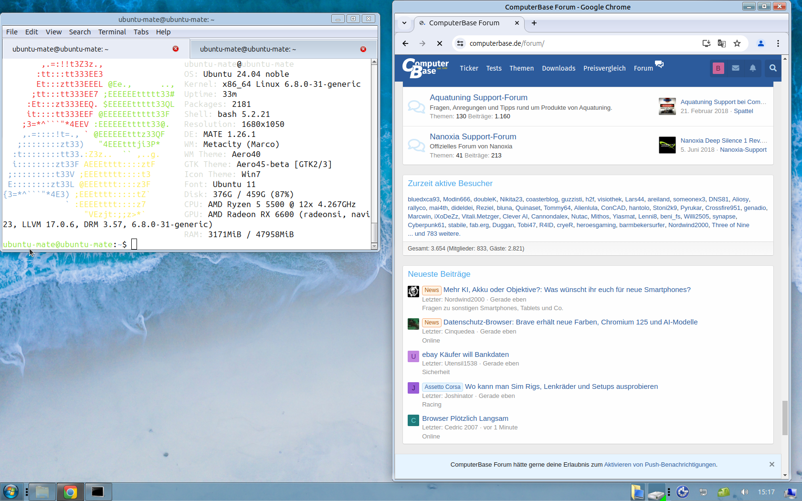Switch to the second terminal tab

(284, 49)
